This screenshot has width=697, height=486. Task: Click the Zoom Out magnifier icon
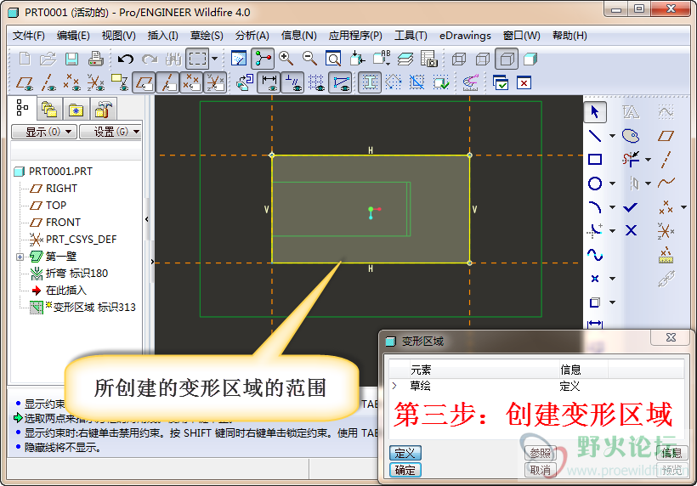coord(309,59)
